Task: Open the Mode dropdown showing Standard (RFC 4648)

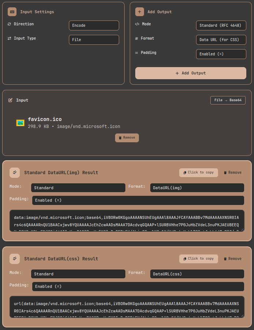Action: click(x=221, y=25)
